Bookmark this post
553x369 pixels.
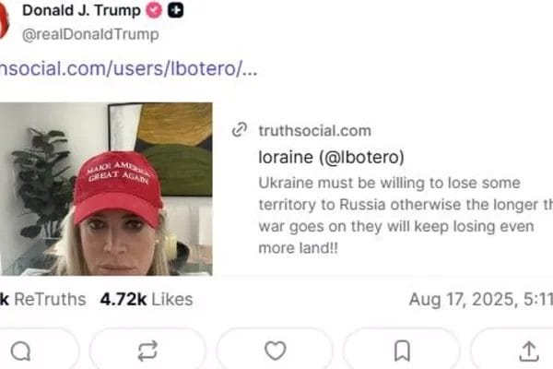(x=402, y=351)
